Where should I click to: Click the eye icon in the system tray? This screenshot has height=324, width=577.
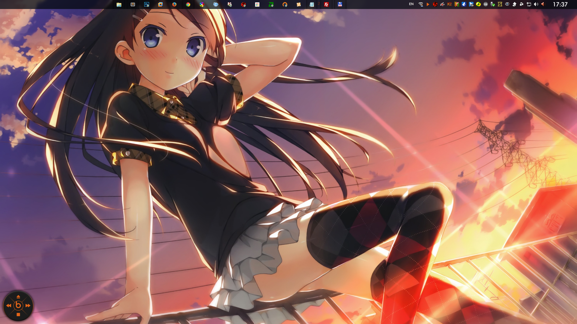(x=507, y=4)
